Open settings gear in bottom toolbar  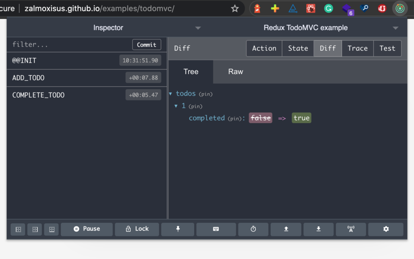click(x=386, y=229)
